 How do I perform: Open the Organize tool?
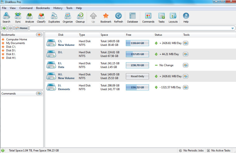click(x=68, y=18)
